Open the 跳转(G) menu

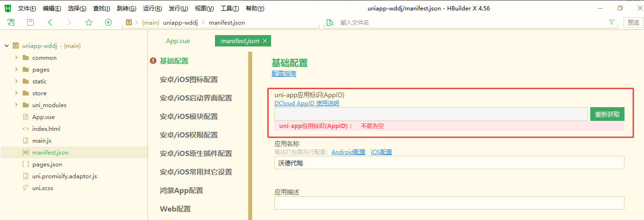coord(127,9)
